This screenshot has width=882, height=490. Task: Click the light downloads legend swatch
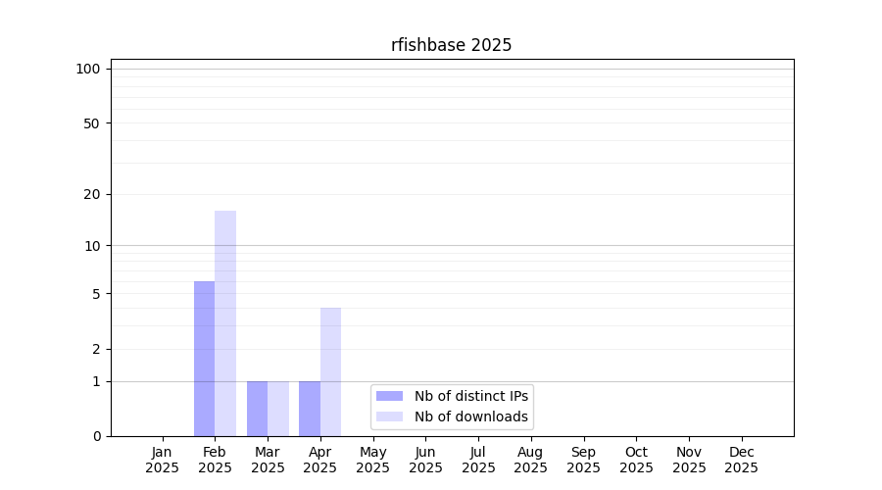pyautogui.click(x=389, y=416)
